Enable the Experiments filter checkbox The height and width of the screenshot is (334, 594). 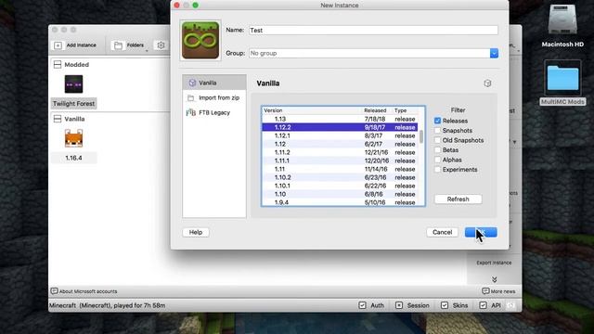click(x=437, y=170)
